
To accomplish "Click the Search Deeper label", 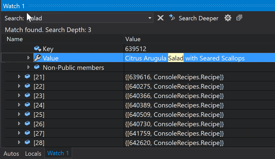I will click(x=199, y=18).
